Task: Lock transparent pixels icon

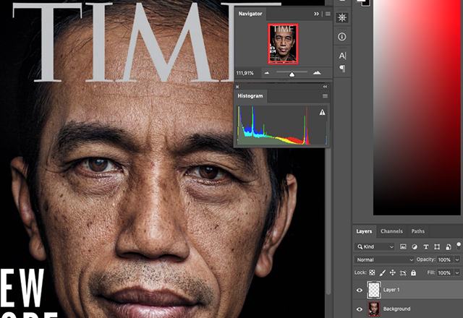Action: [x=372, y=272]
